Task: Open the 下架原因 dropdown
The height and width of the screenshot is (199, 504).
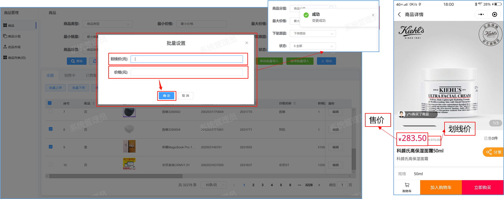Action: tap(313, 33)
